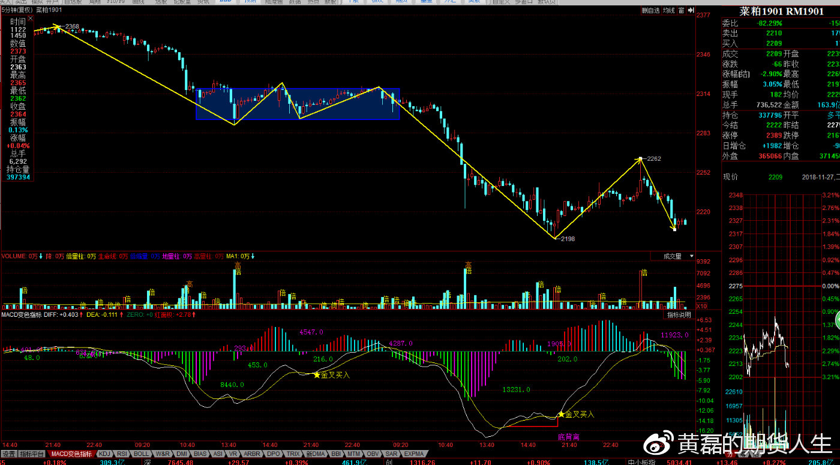Screen dimensions: 840x465
Task: Open 指标平台 indicator platform
Action: pos(32,454)
